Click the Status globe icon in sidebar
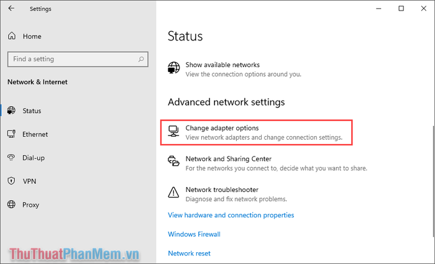 (11, 111)
